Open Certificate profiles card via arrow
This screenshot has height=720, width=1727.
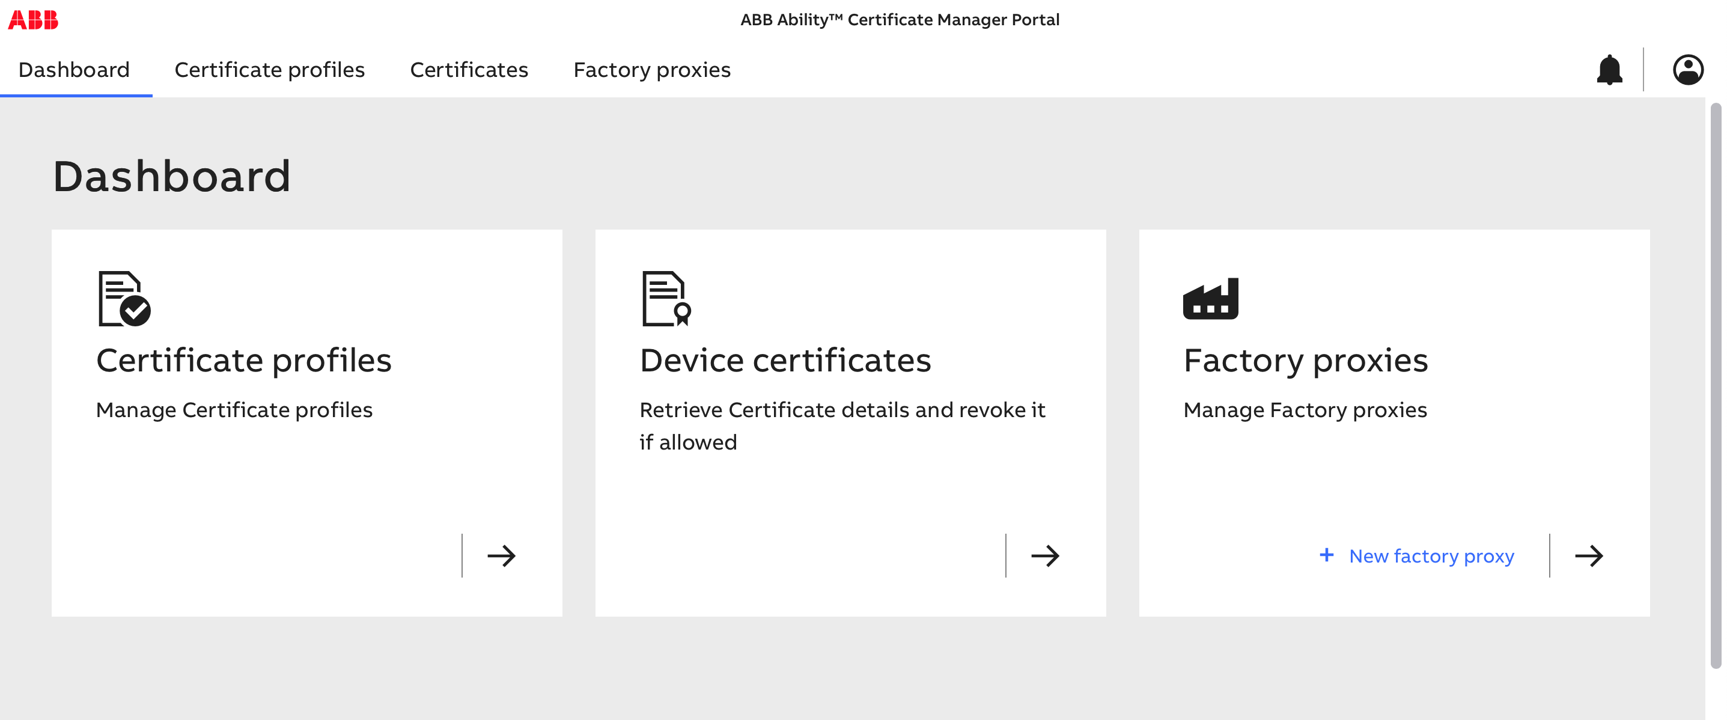click(501, 555)
